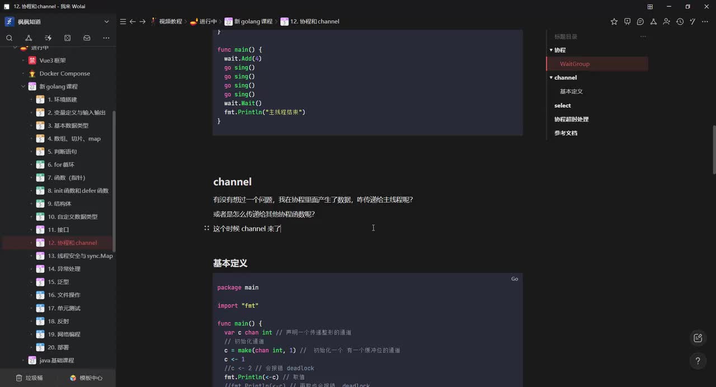Screen dimensions: 716x387
Task: Grab the block handle beside 这个时候 channel 来了
Action: 206,228
